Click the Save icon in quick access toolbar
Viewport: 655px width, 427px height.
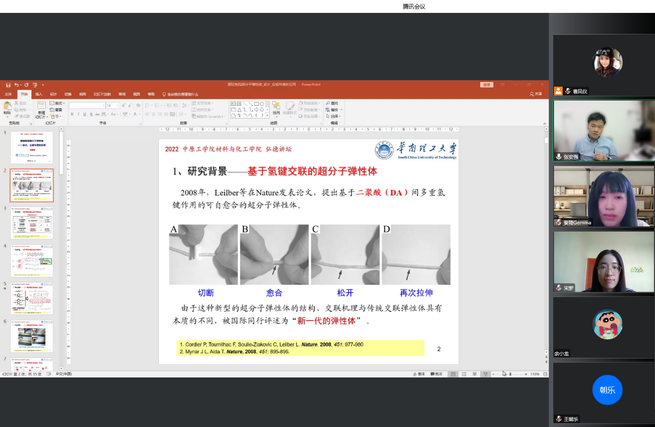(8, 85)
